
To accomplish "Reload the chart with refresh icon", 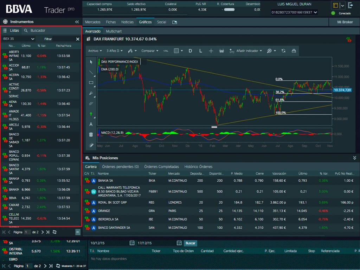I will [284, 51].
